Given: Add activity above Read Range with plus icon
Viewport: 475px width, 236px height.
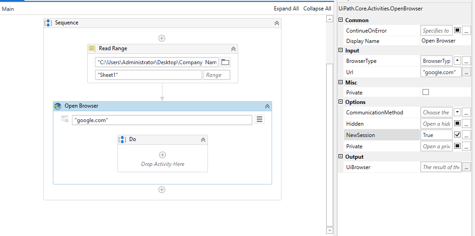Looking at the screenshot, I should (162, 38).
